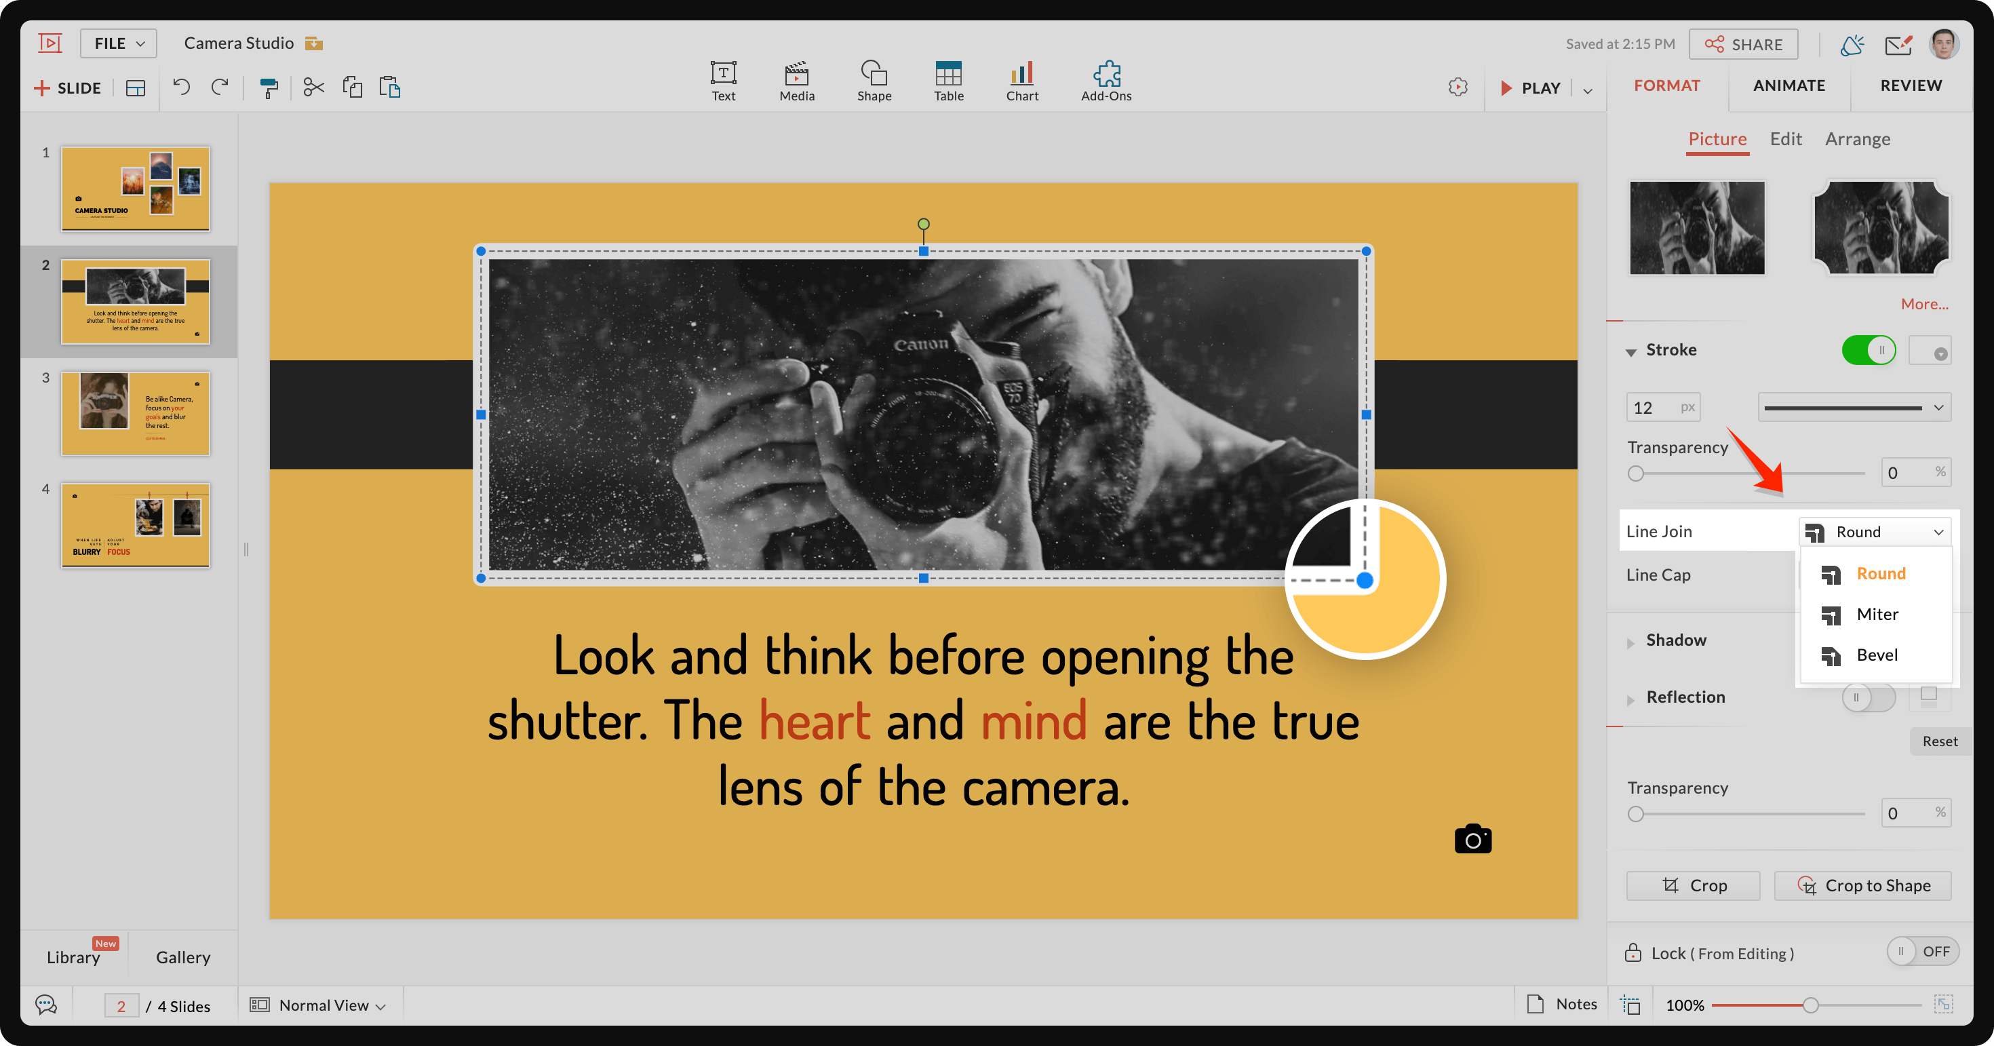
Task: Switch to the Animate tab
Action: click(1790, 84)
